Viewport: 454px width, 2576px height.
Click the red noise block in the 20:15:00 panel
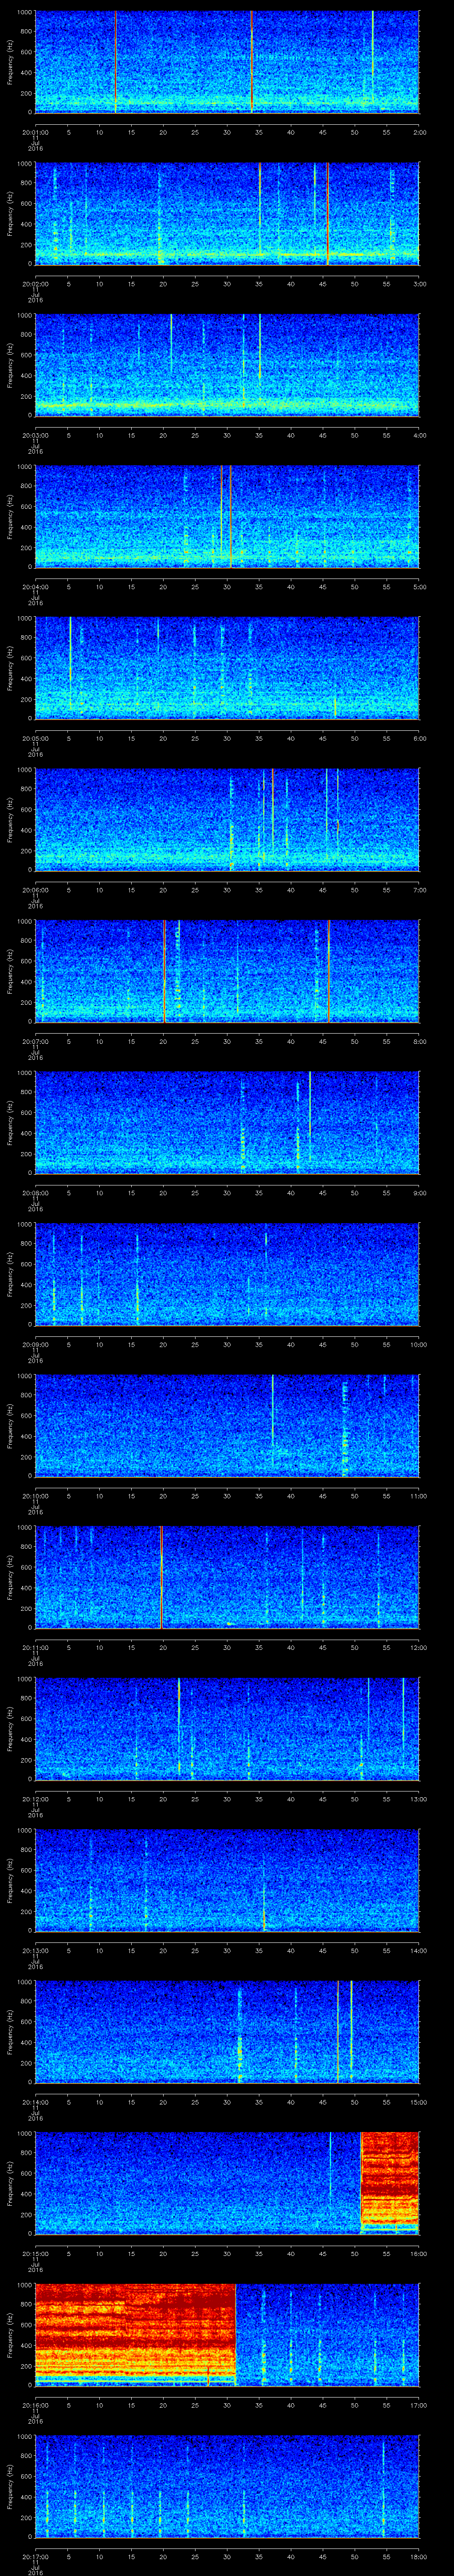coord(390,2183)
